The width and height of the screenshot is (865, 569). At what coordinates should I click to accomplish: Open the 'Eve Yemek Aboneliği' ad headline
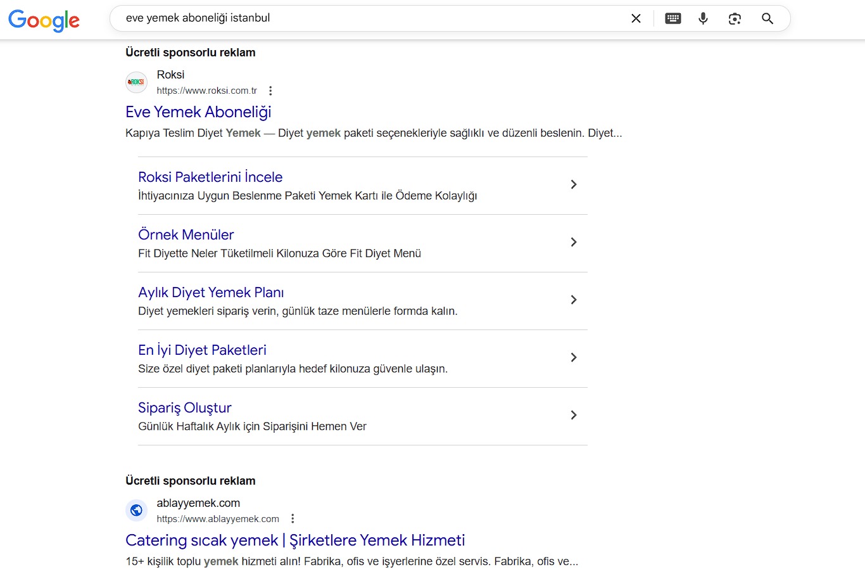tap(198, 112)
